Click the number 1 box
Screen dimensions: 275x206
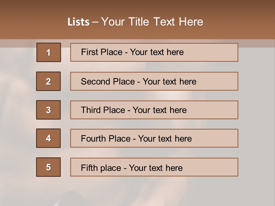(49, 52)
